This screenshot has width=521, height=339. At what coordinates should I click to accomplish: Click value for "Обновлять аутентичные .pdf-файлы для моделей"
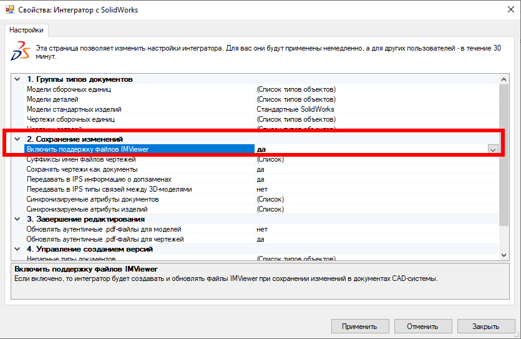pos(261,229)
